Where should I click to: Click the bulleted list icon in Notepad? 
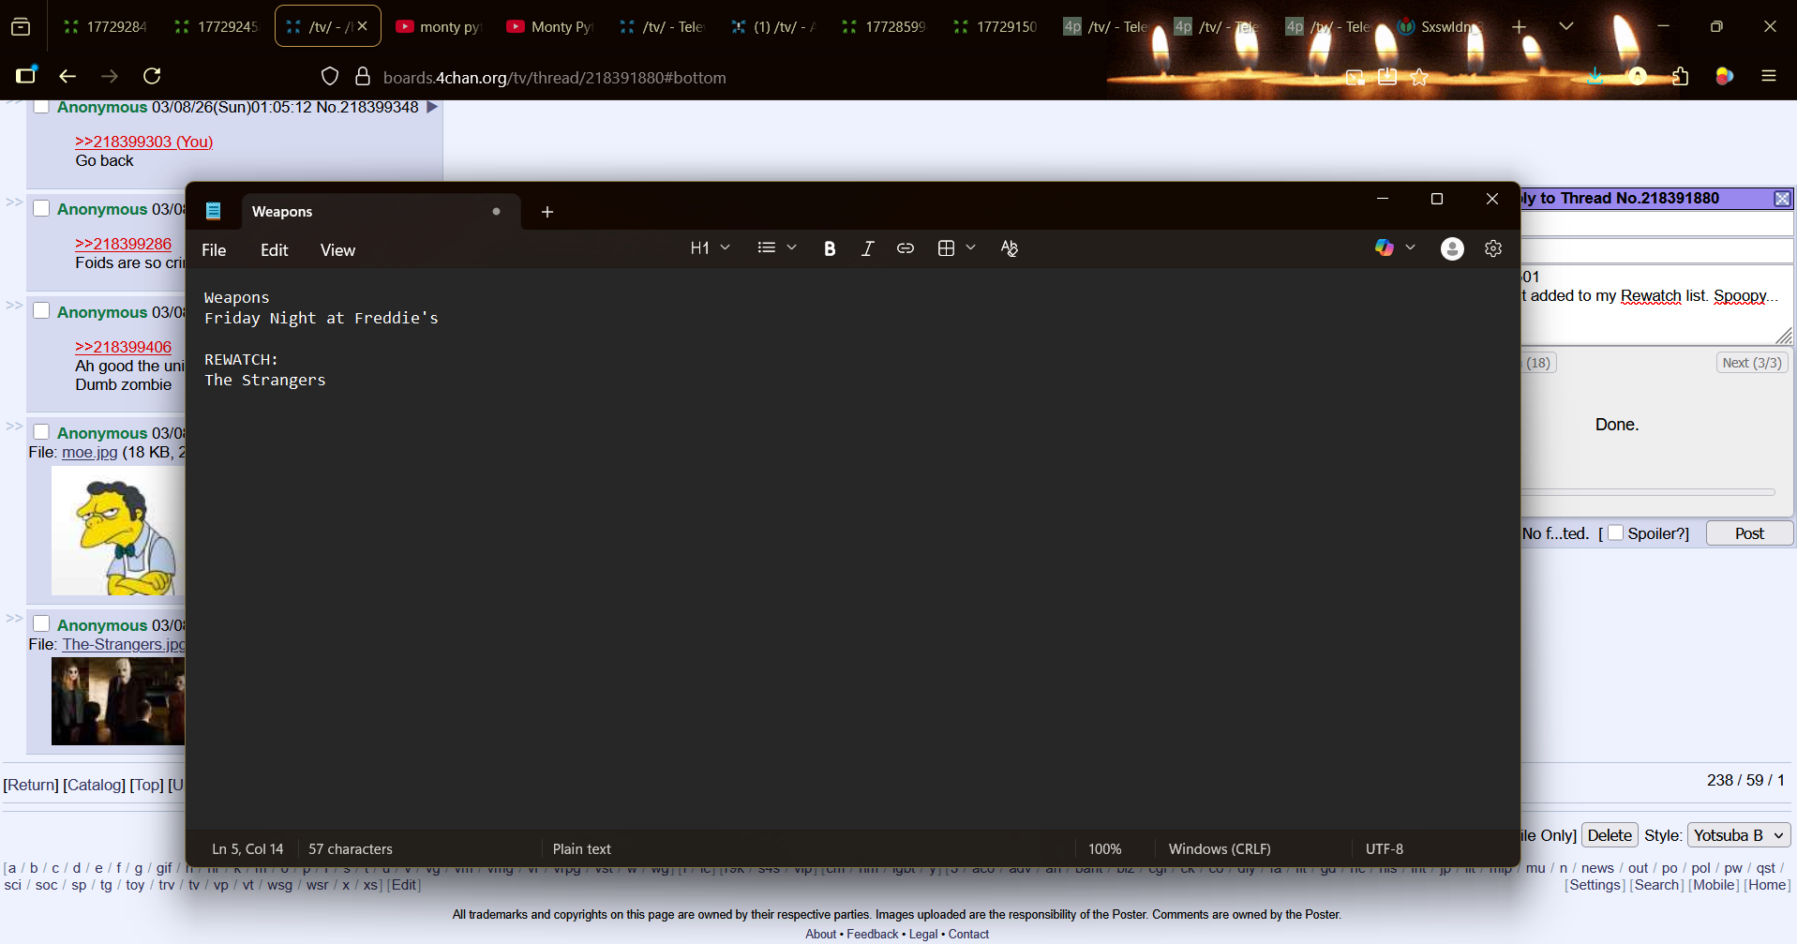(x=767, y=248)
